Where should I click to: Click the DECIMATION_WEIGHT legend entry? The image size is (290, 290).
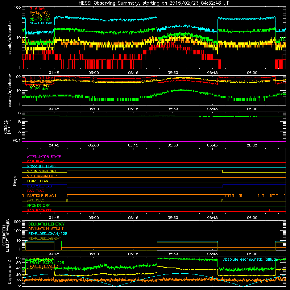[46, 229]
